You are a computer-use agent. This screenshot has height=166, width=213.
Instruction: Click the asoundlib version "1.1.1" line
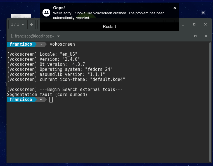56,74
